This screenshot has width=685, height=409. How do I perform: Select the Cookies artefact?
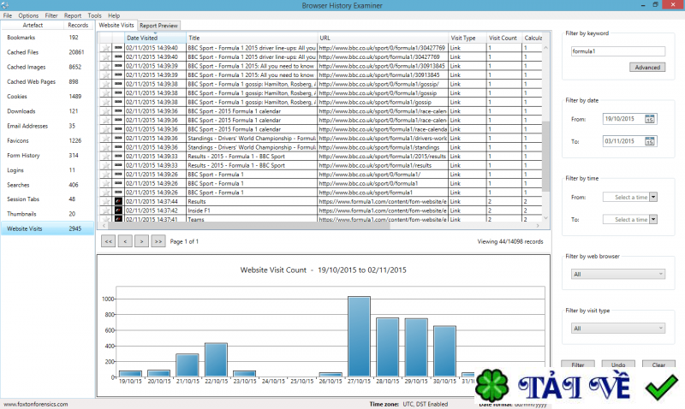pos(47,97)
